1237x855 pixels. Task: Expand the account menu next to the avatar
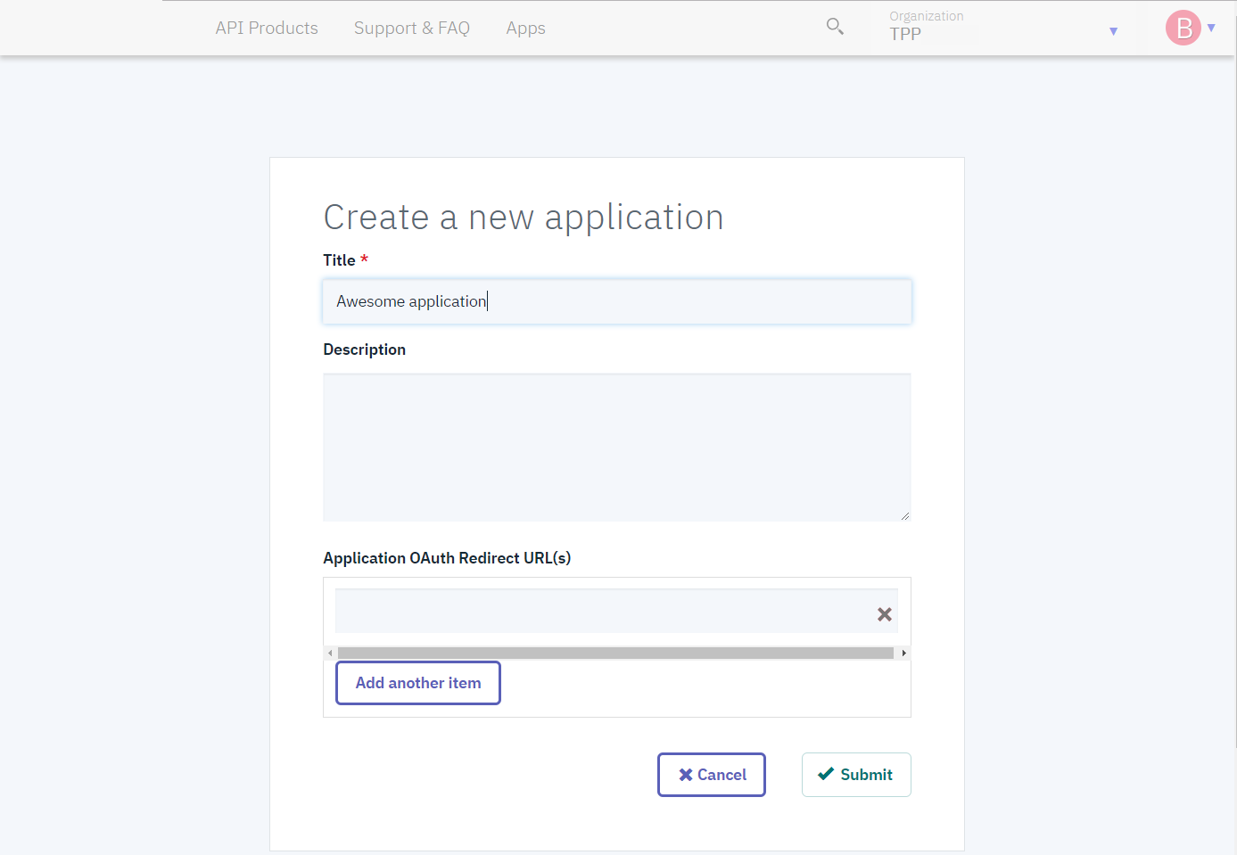pyautogui.click(x=1213, y=28)
